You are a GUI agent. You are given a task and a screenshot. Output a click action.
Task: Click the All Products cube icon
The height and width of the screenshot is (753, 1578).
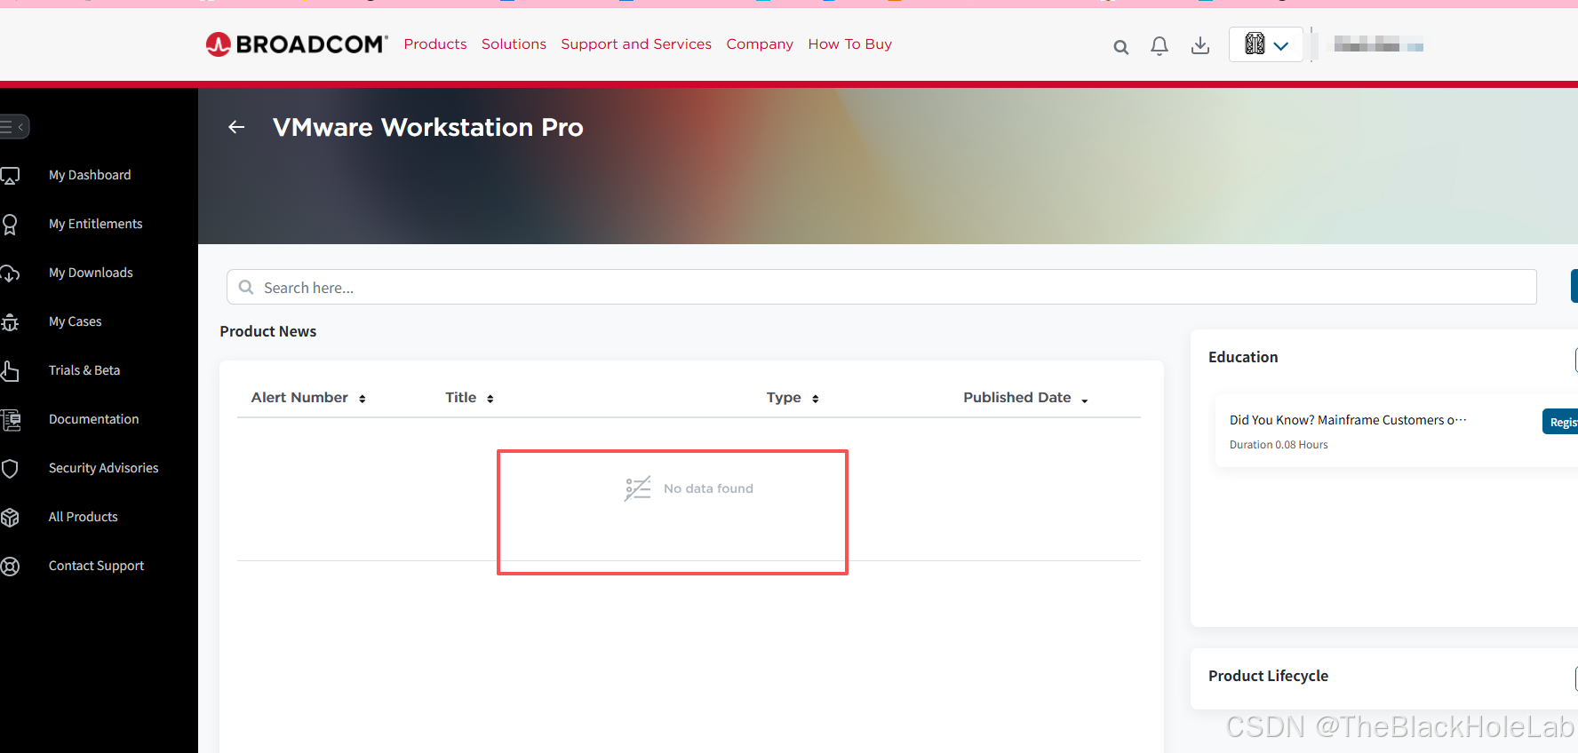coord(10,518)
